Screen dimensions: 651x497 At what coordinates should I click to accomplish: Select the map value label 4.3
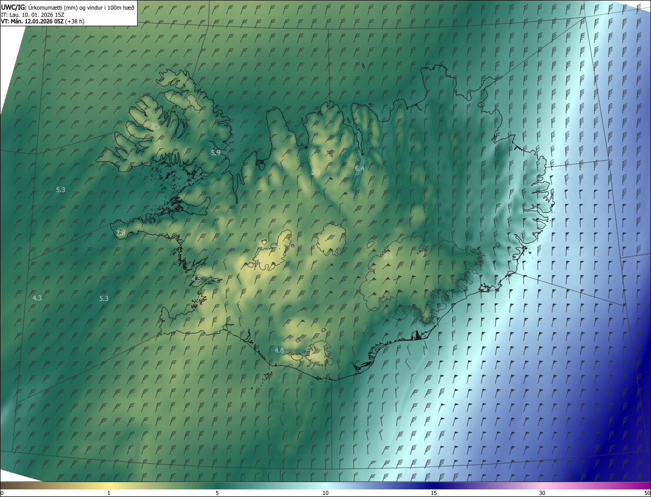[x=37, y=298]
